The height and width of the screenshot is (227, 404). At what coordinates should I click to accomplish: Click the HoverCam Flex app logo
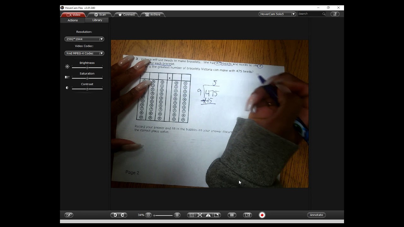62,8
